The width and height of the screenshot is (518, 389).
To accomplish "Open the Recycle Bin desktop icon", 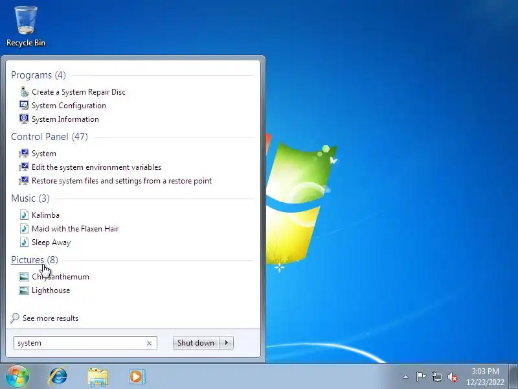I will (26, 27).
